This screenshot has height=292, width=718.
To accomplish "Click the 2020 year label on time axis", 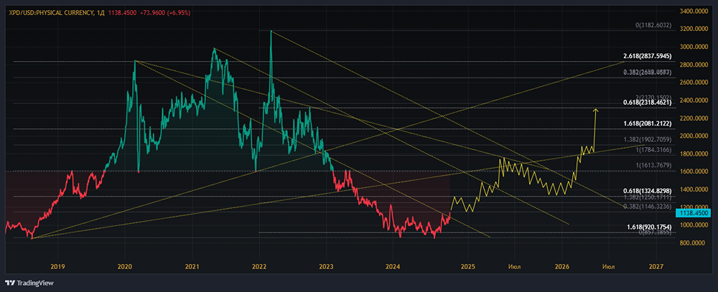I will [x=126, y=266].
